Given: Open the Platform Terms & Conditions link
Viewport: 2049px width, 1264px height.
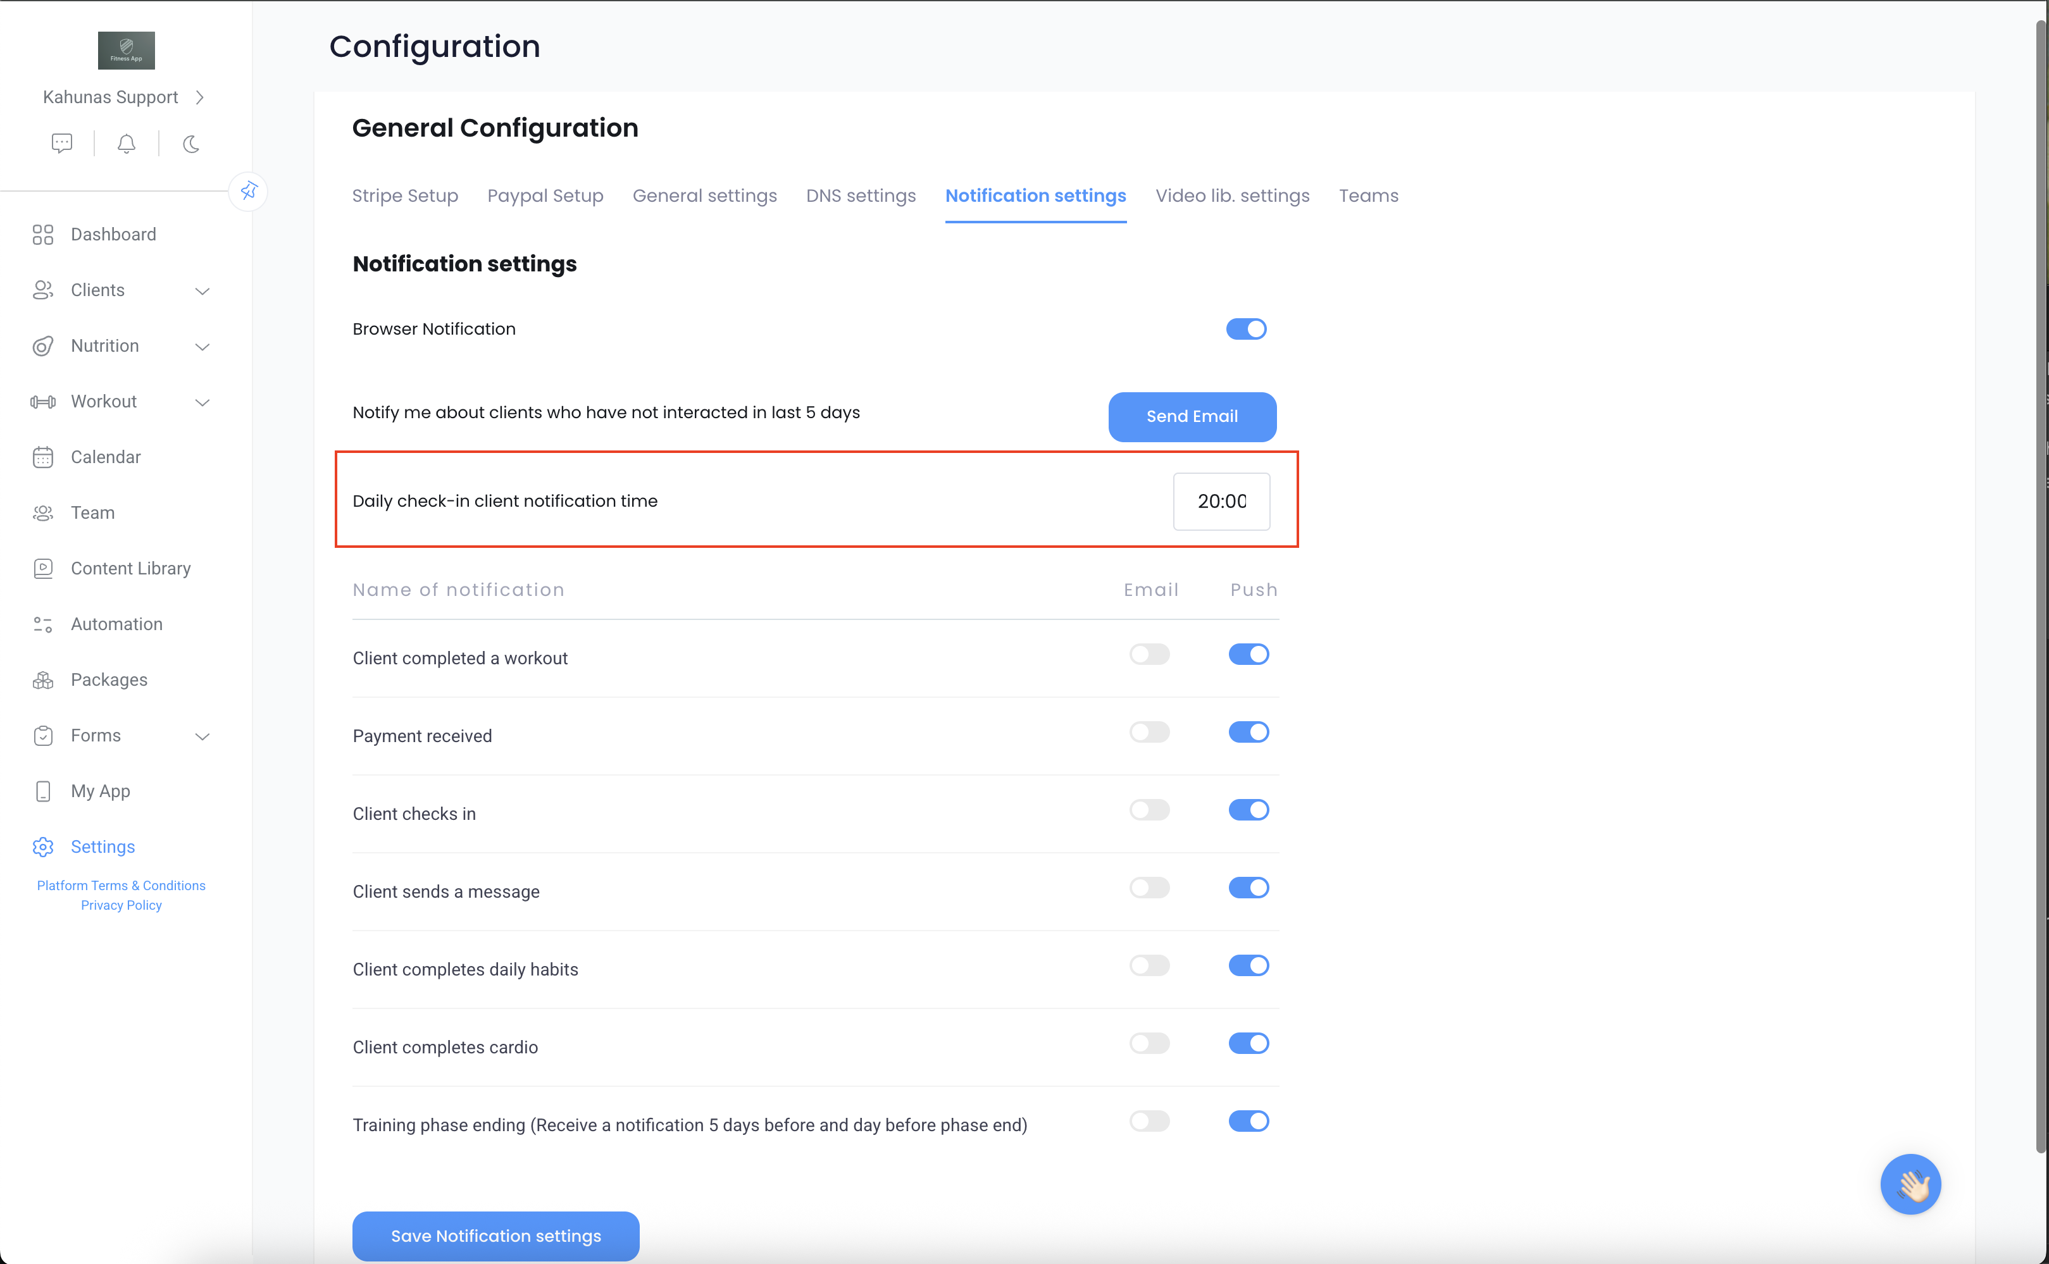Looking at the screenshot, I should pyautogui.click(x=121, y=885).
